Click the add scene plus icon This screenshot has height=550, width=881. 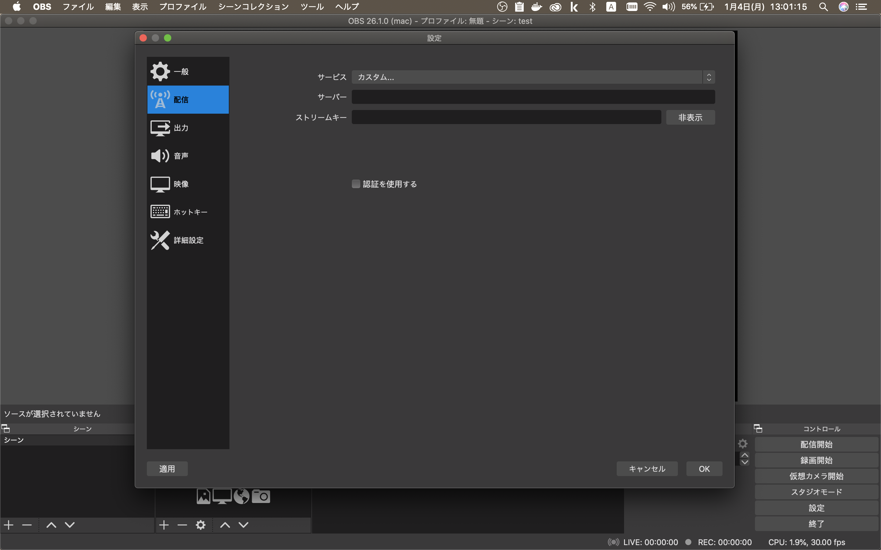click(9, 525)
